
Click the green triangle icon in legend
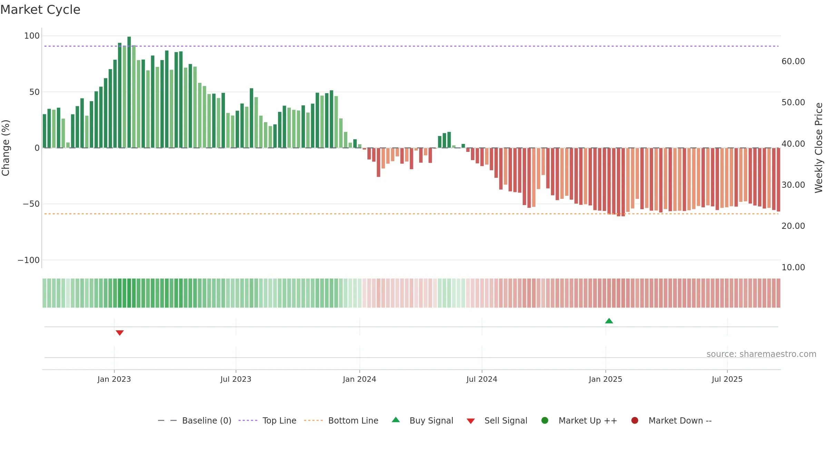tap(396, 420)
